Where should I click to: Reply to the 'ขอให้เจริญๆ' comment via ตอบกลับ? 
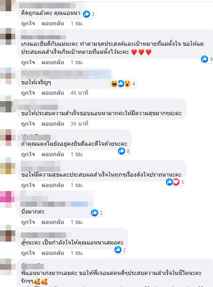(x=53, y=93)
